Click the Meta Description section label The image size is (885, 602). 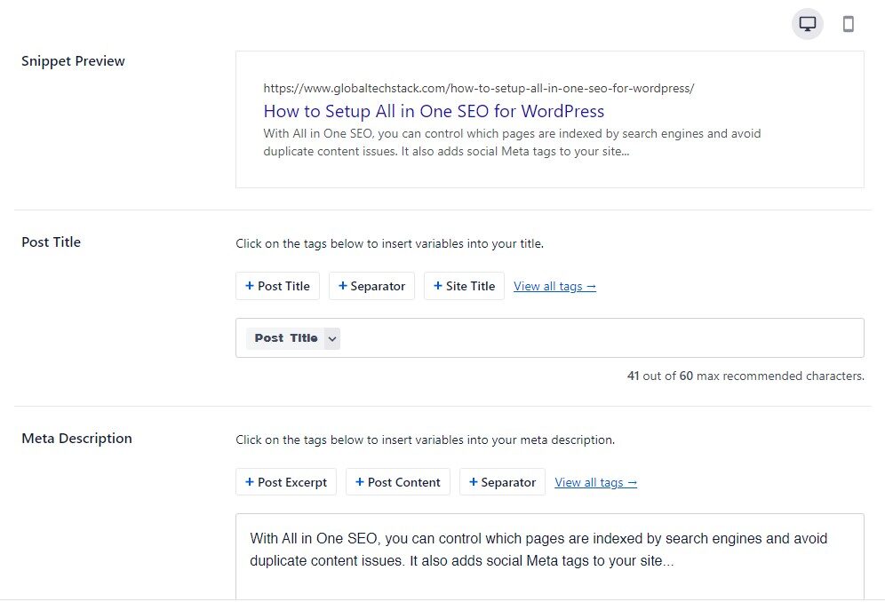76,439
